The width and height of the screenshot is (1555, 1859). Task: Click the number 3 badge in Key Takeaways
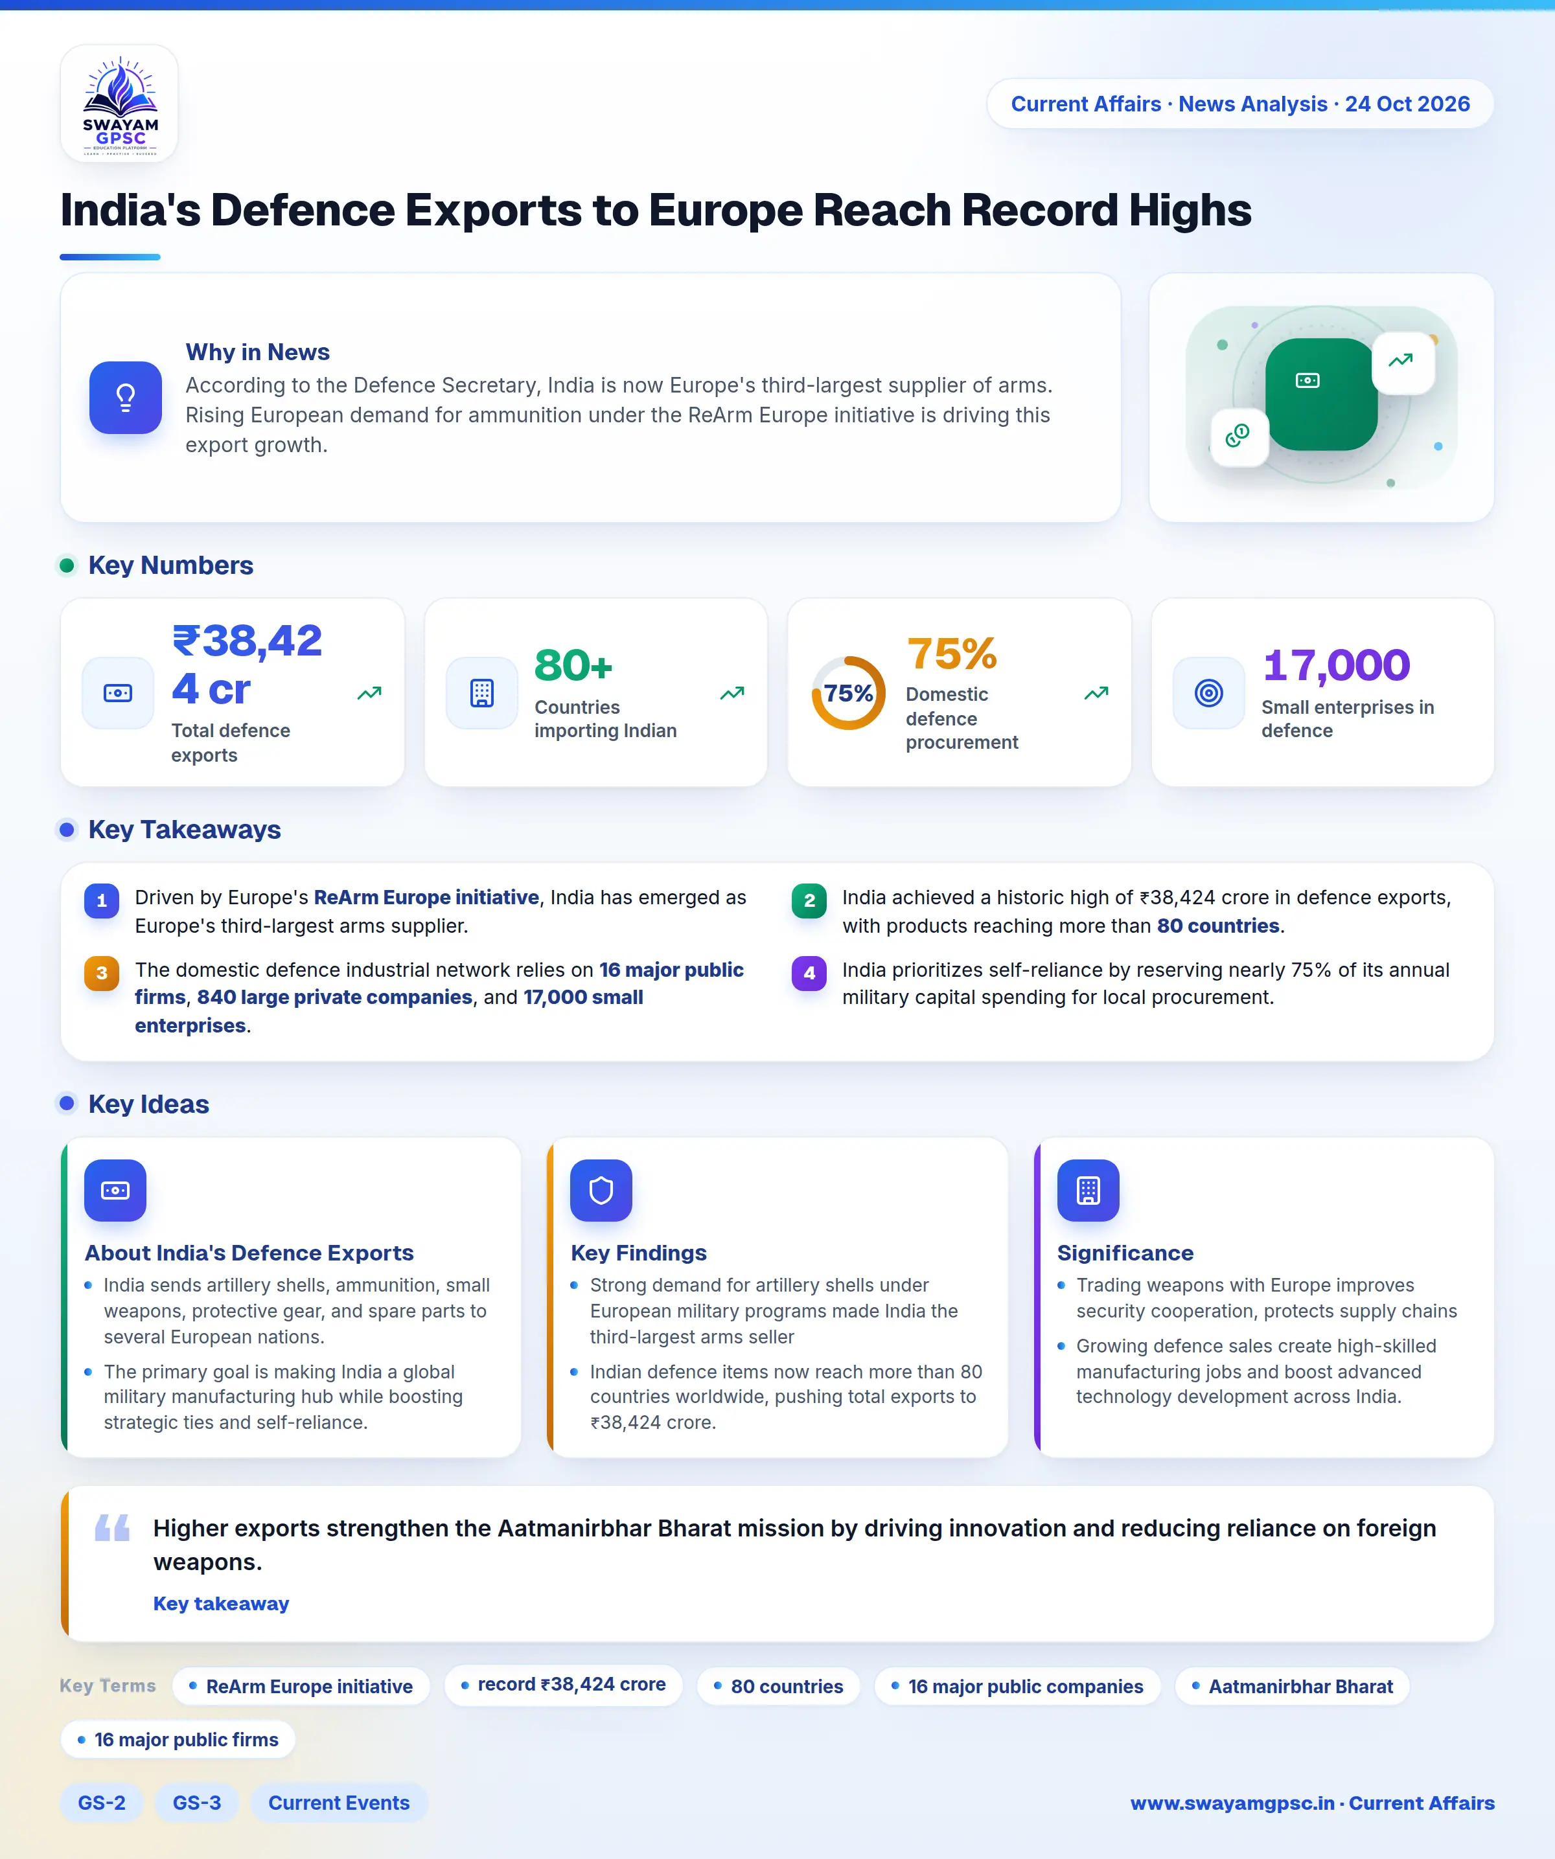click(x=102, y=973)
